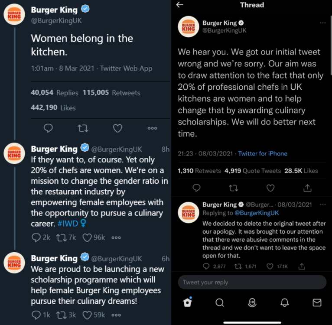Open the search magnifier in the bottom bar
This screenshot has width=332, height=325.
pos(220,302)
